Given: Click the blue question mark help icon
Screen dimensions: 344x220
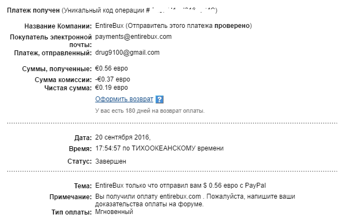Looking at the screenshot, I should [x=160, y=100].
